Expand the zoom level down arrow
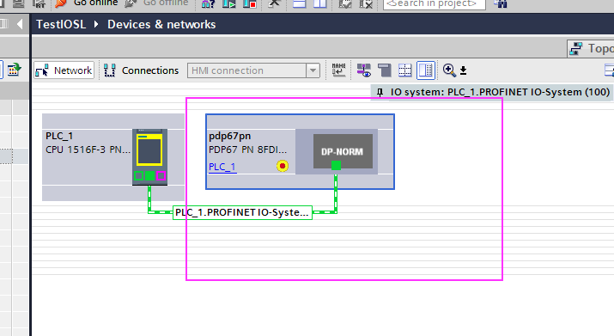Screen dimensions: 614x336 pos(463,70)
